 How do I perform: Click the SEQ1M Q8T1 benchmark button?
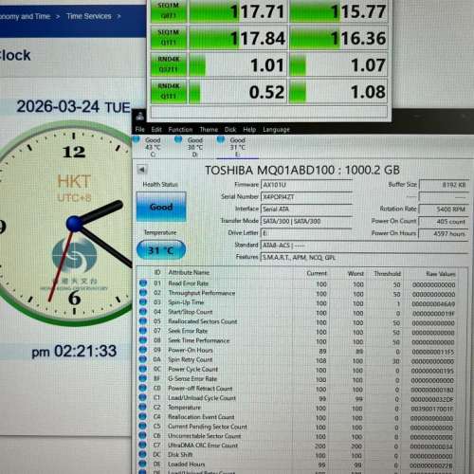169,11
